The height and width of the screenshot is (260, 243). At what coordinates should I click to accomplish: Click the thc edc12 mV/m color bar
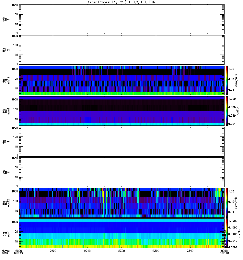(x=227, y=203)
